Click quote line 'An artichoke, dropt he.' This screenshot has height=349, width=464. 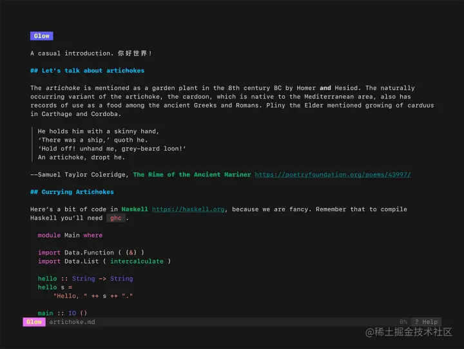point(81,157)
